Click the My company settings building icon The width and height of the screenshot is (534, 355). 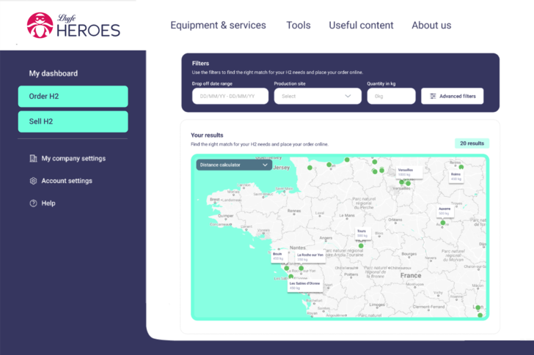point(33,159)
